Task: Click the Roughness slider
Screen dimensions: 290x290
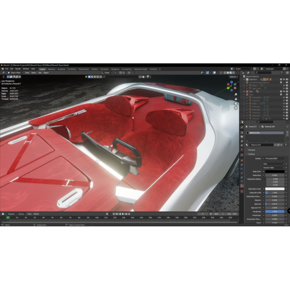Action: (x=275, y=212)
